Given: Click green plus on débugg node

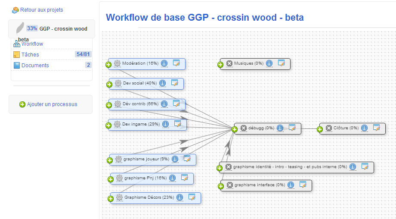Looking at the screenshot, I should click(234, 129).
